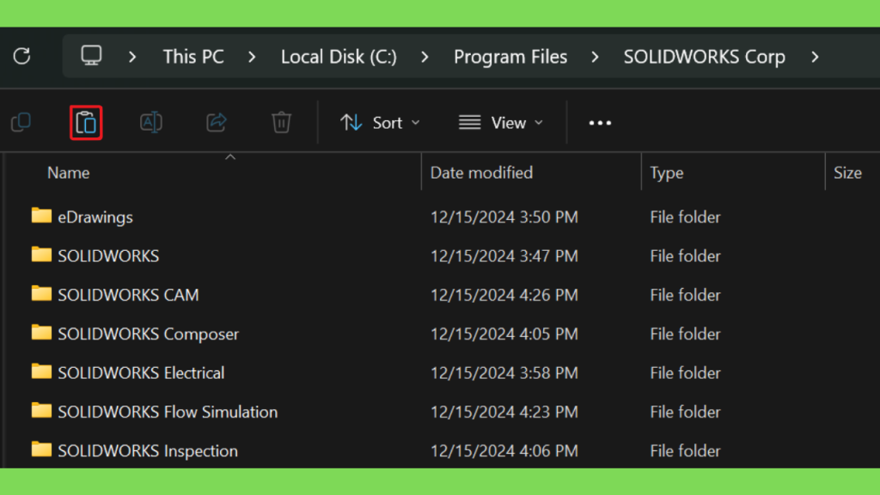Click the Rename icon in toolbar

tap(151, 122)
